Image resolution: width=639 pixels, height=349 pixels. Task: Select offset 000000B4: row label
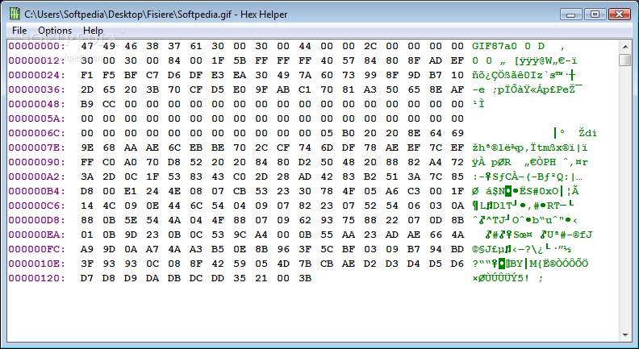coord(36,191)
